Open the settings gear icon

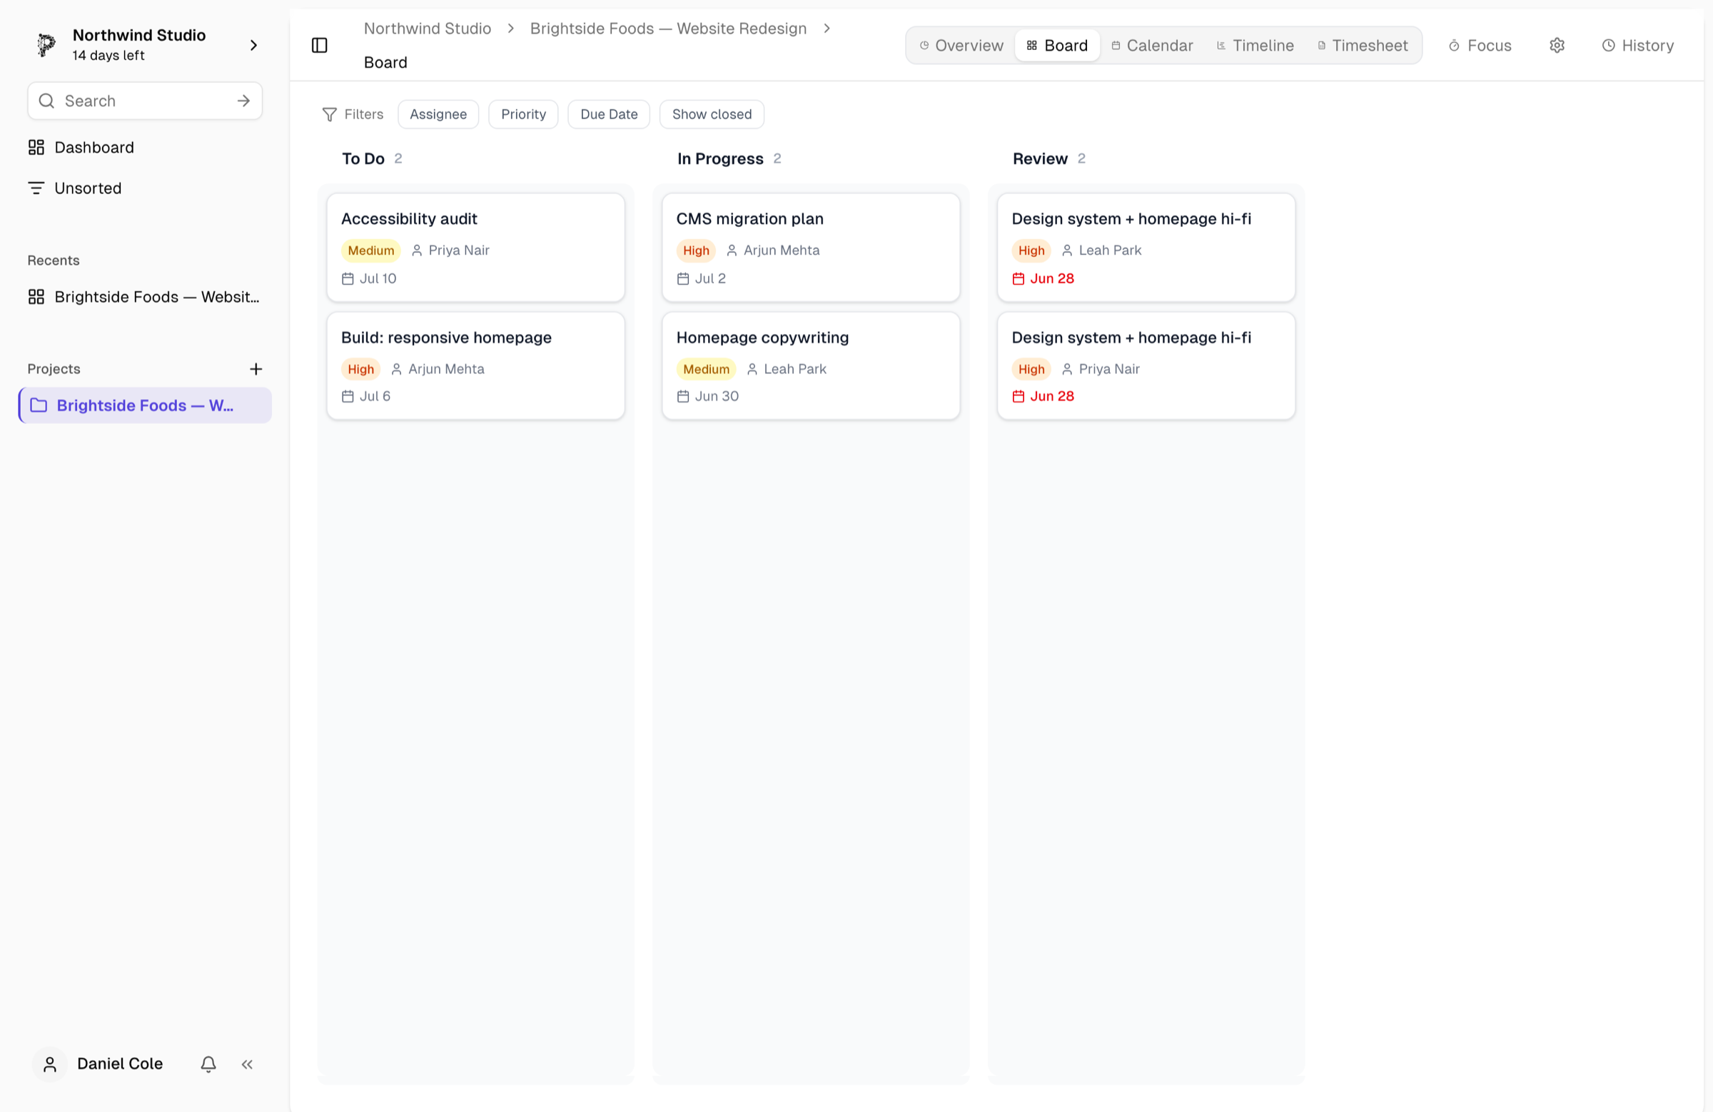point(1557,46)
